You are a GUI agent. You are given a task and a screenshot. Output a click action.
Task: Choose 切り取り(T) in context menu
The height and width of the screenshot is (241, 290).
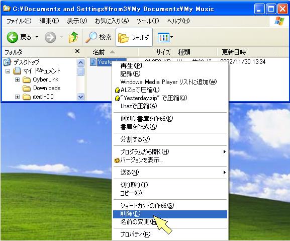[x=170, y=185]
